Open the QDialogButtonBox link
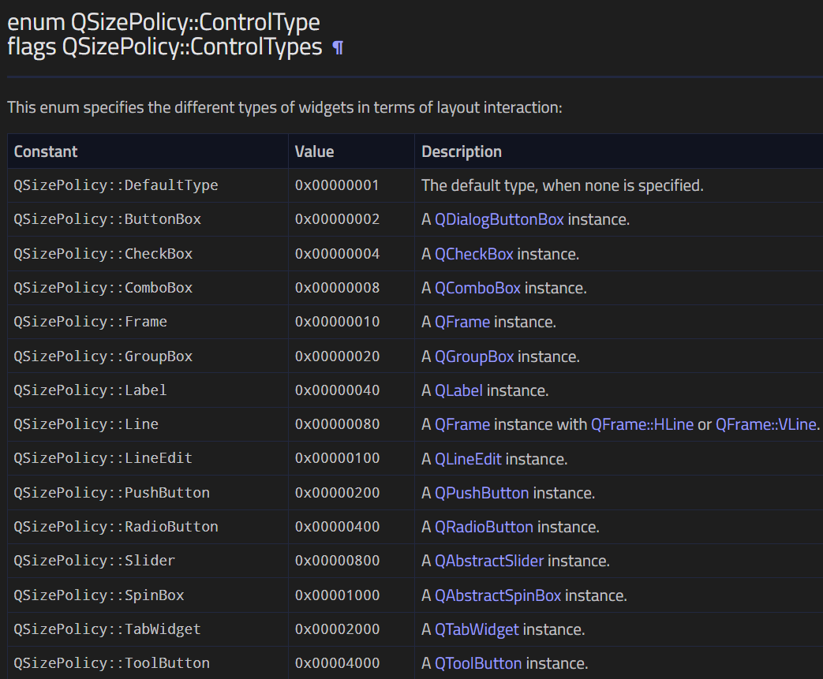 (x=499, y=219)
